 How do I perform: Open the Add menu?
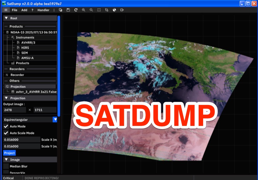pyautogui.click(x=24, y=10)
